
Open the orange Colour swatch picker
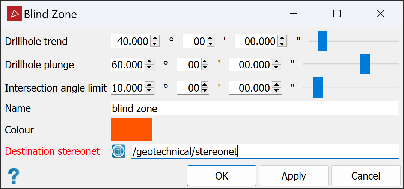pyautogui.click(x=131, y=129)
